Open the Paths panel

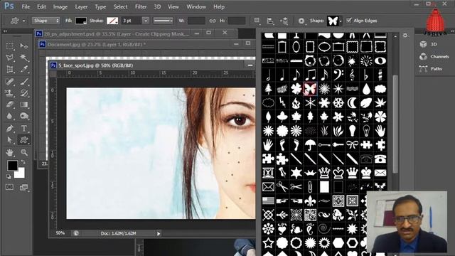point(431,69)
